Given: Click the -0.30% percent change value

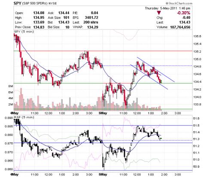Looking at the screenshot, I should (184, 13).
